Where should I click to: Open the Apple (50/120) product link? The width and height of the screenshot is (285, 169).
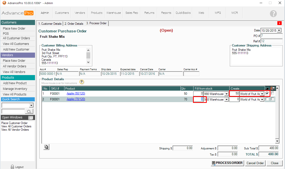tap(76, 93)
